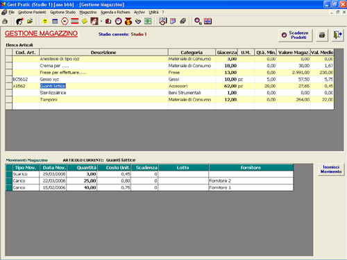Click the portrait photo toolbar icon
The image size is (347, 260).
click(94, 21)
